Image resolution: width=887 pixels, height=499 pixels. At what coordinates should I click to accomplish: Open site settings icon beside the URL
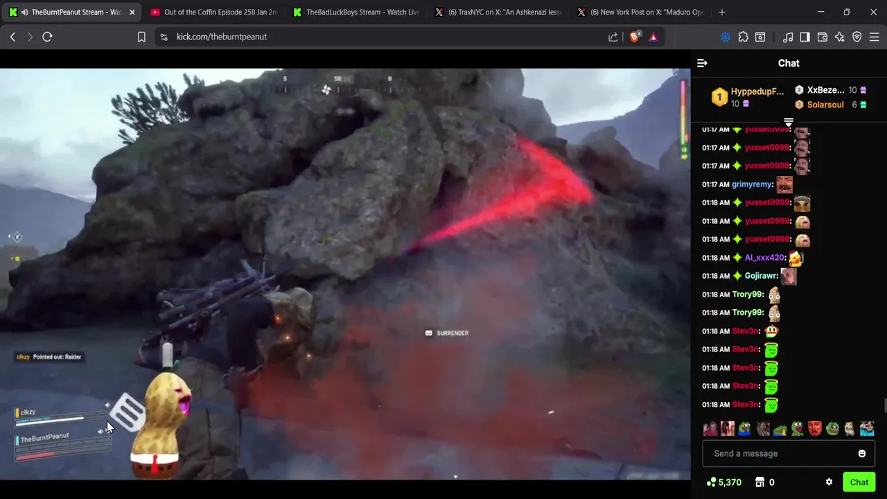pos(164,37)
